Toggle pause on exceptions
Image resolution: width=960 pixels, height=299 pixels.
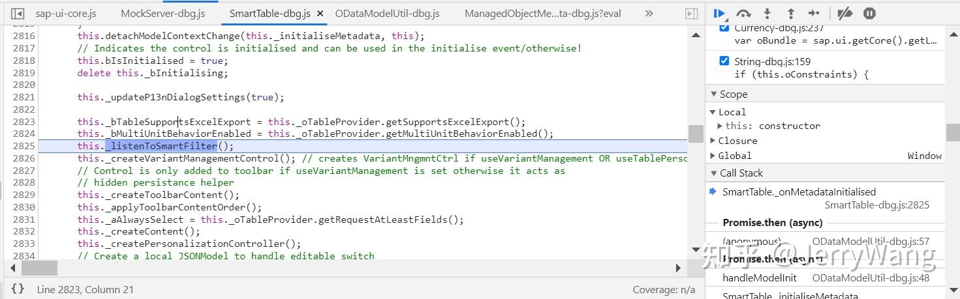869,13
